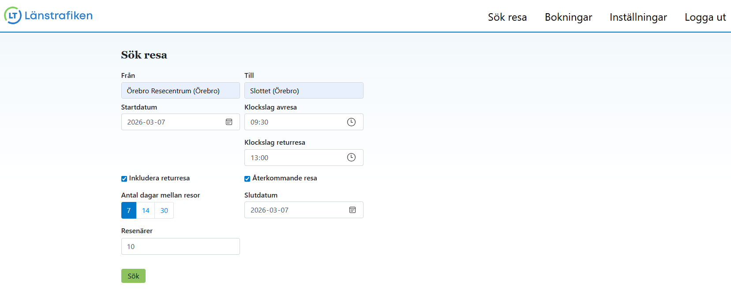Image resolution: width=731 pixels, height=304 pixels.
Task: Click the Startdatum date text 2026-03-07
Action: [146, 122]
